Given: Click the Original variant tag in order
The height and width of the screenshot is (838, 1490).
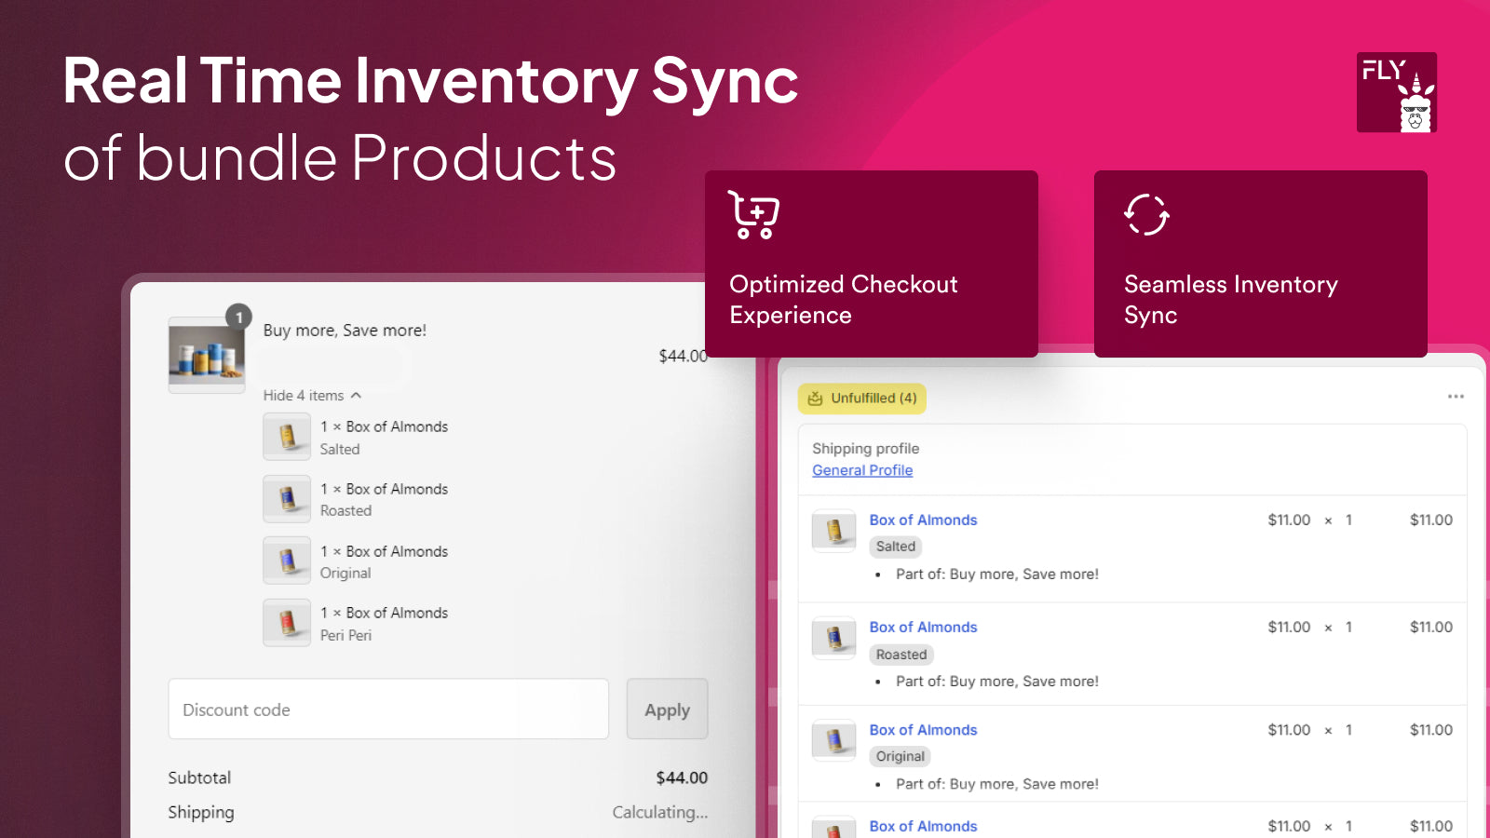Looking at the screenshot, I should pos(901,756).
